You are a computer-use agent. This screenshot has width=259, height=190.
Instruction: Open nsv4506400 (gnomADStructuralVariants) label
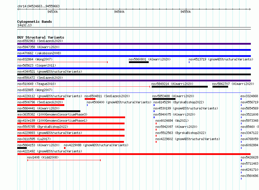[x=119, y=102]
